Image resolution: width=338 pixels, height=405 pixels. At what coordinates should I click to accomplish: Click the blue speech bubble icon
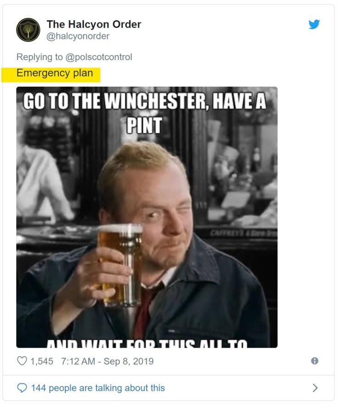pos(22,388)
